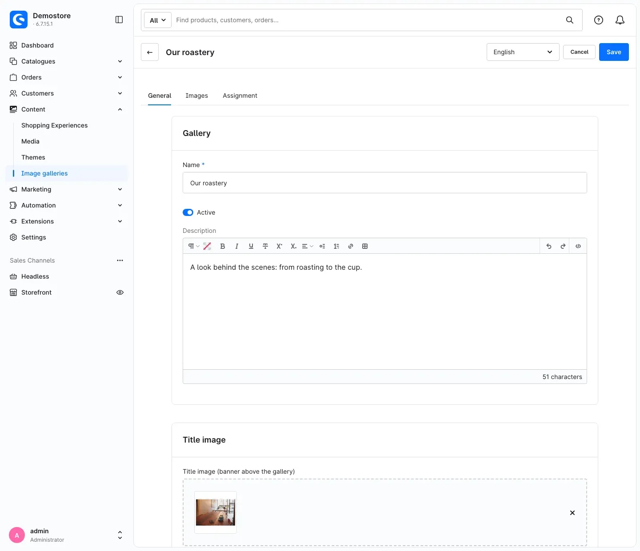Viewport: 640px width, 551px height.
Task: Underline the selected description text
Action: tap(251, 246)
